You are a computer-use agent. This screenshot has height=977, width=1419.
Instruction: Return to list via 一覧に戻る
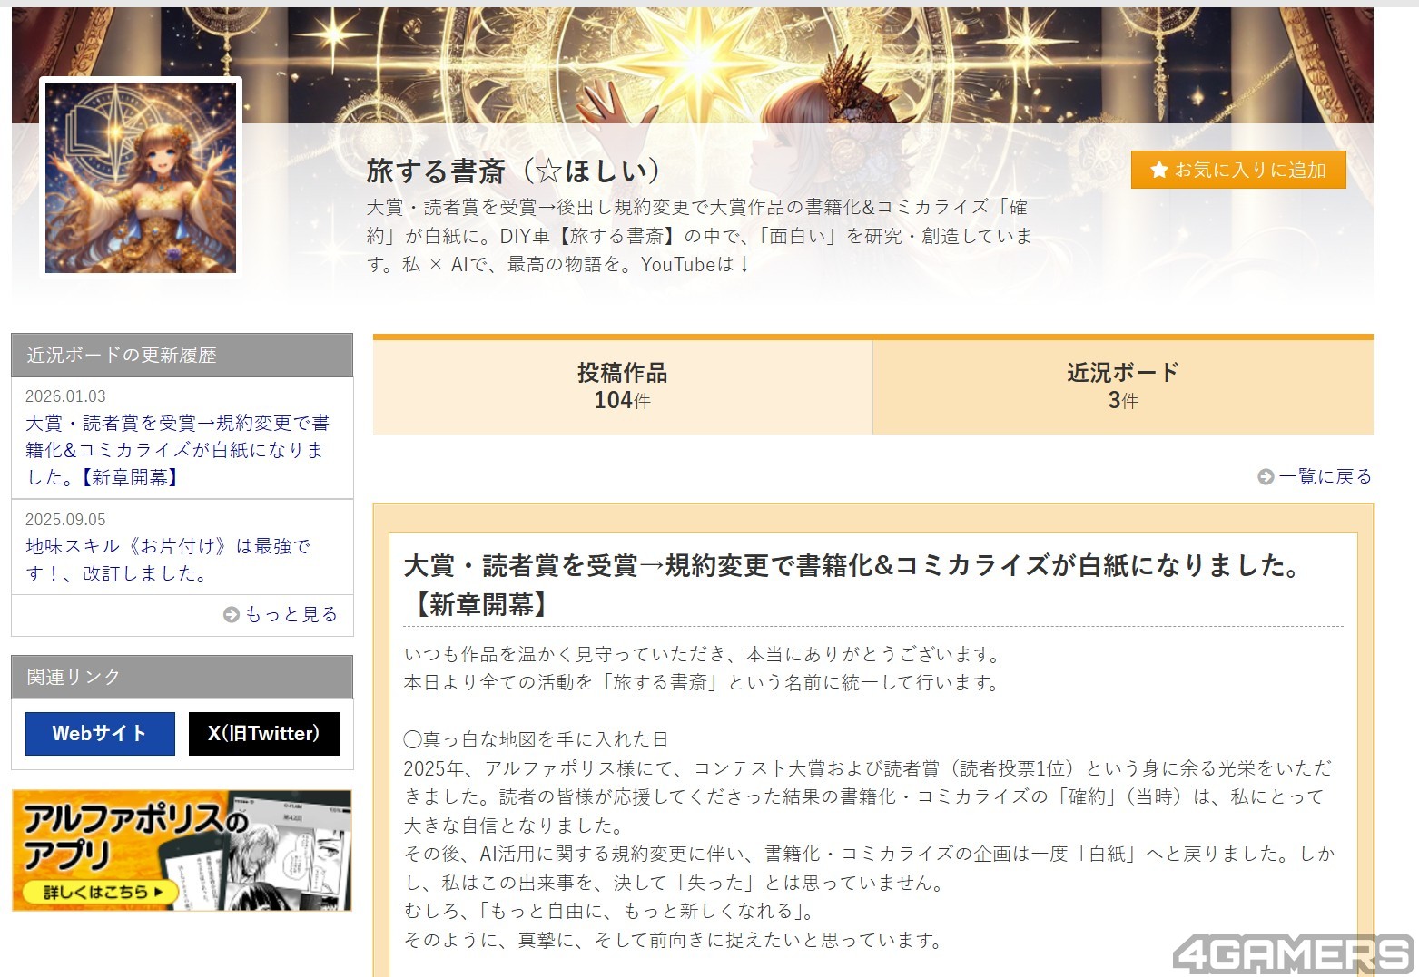(1325, 477)
